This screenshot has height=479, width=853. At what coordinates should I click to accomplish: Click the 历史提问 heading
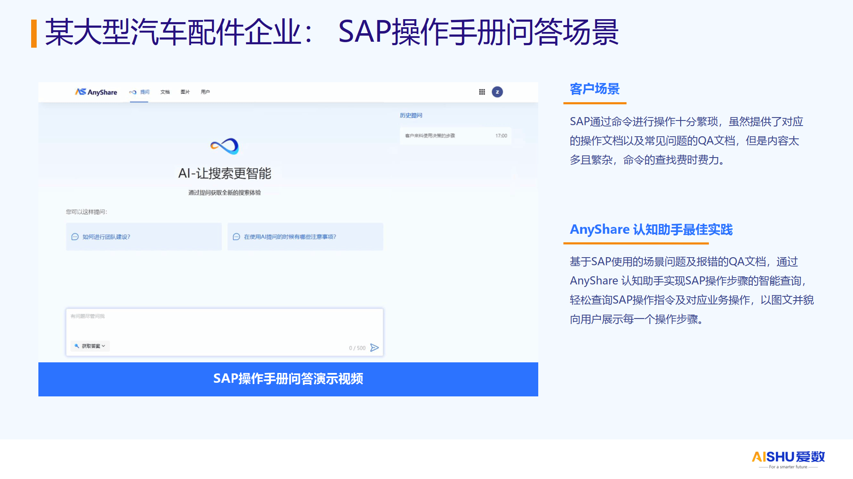(x=411, y=115)
